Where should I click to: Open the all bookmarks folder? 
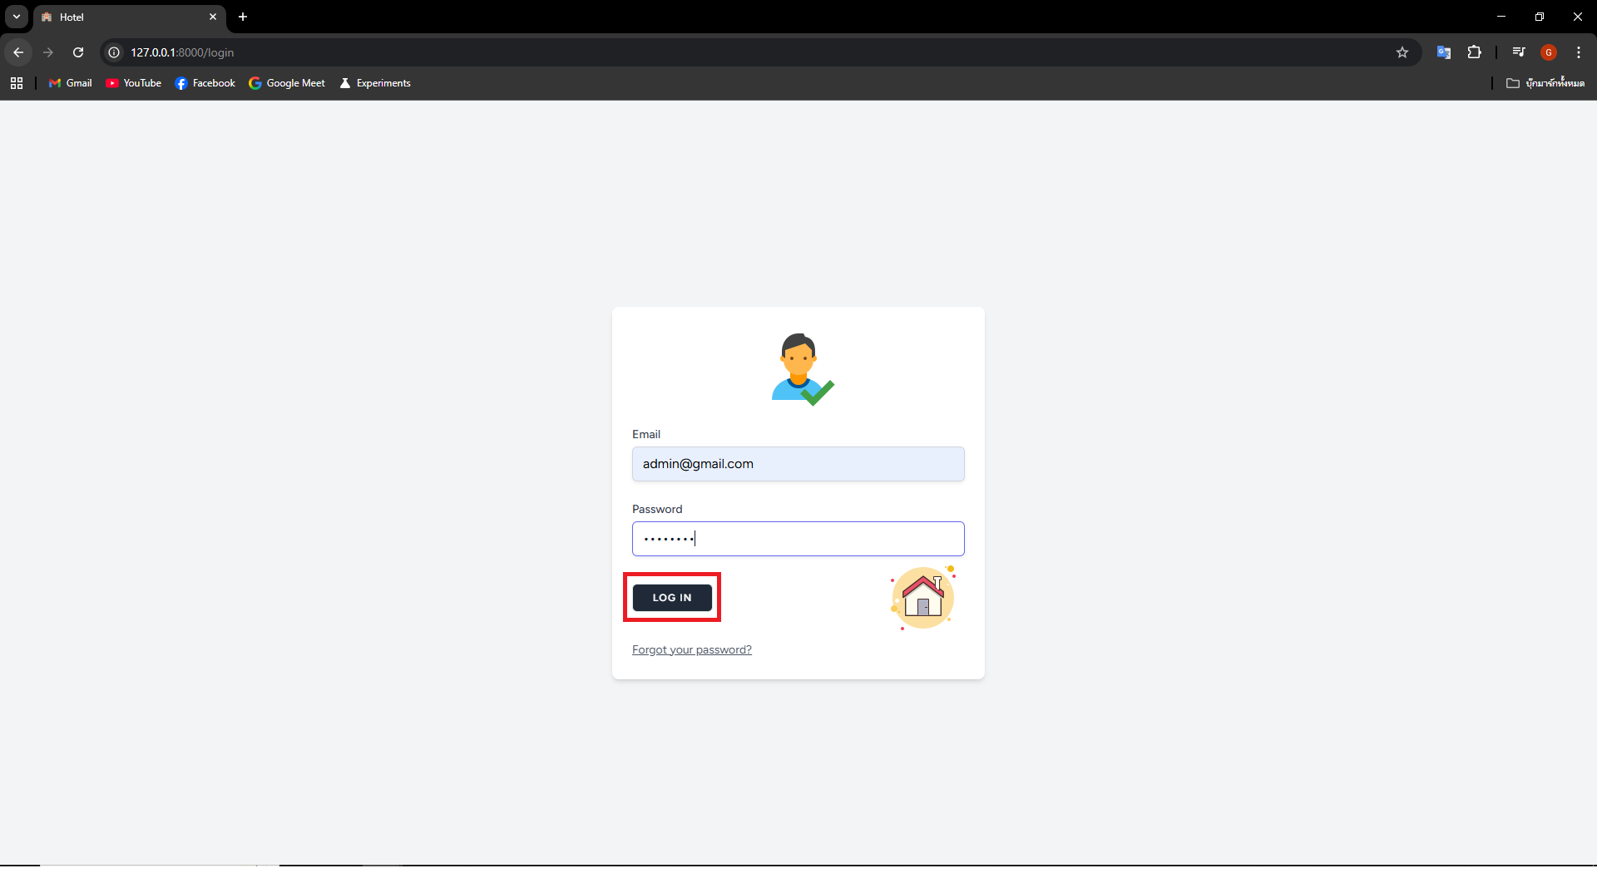tap(1545, 83)
